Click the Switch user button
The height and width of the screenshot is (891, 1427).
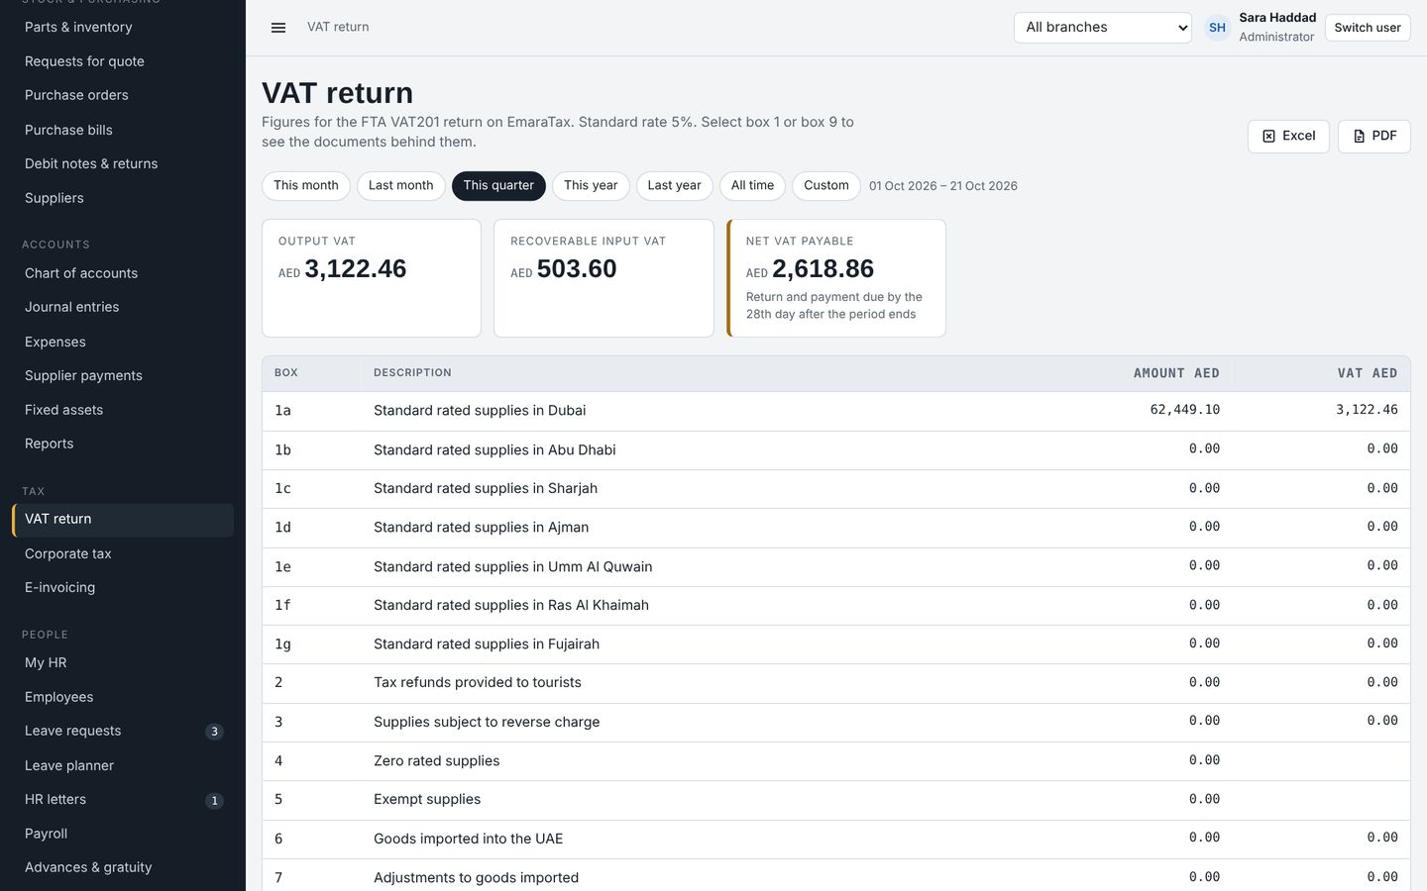click(1368, 28)
